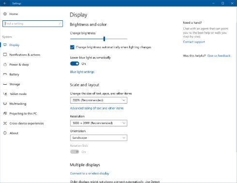Select Battery in the sidebar
This screenshot has height=183, width=237.
point(15,75)
